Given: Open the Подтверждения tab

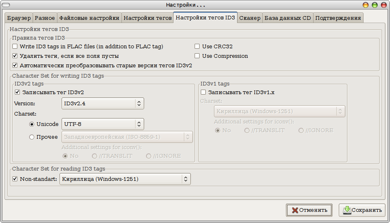Looking at the screenshot, I should click(x=338, y=18).
